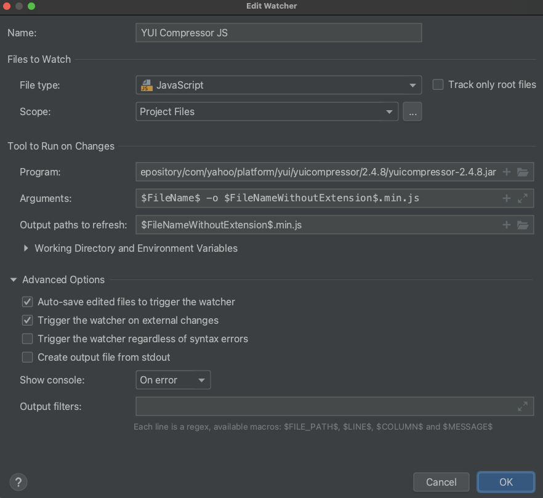This screenshot has width=543, height=498.
Task: Click Tool to Run on Changes heading
Action: coord(61,146)
